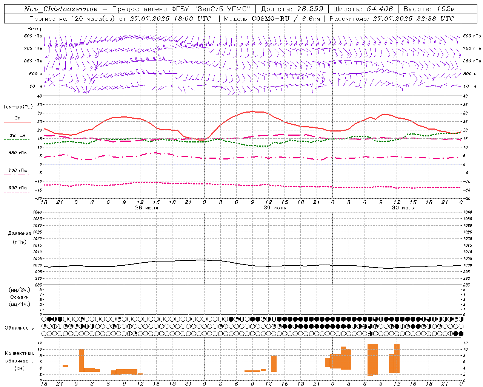
Task: Click the station name Nov_Chistoozernoe
Action: (x=61, y=9)
